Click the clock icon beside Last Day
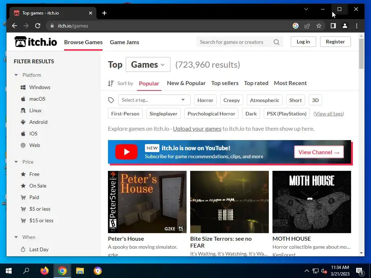This screenshot has height=278, width=371. (23, 249)
